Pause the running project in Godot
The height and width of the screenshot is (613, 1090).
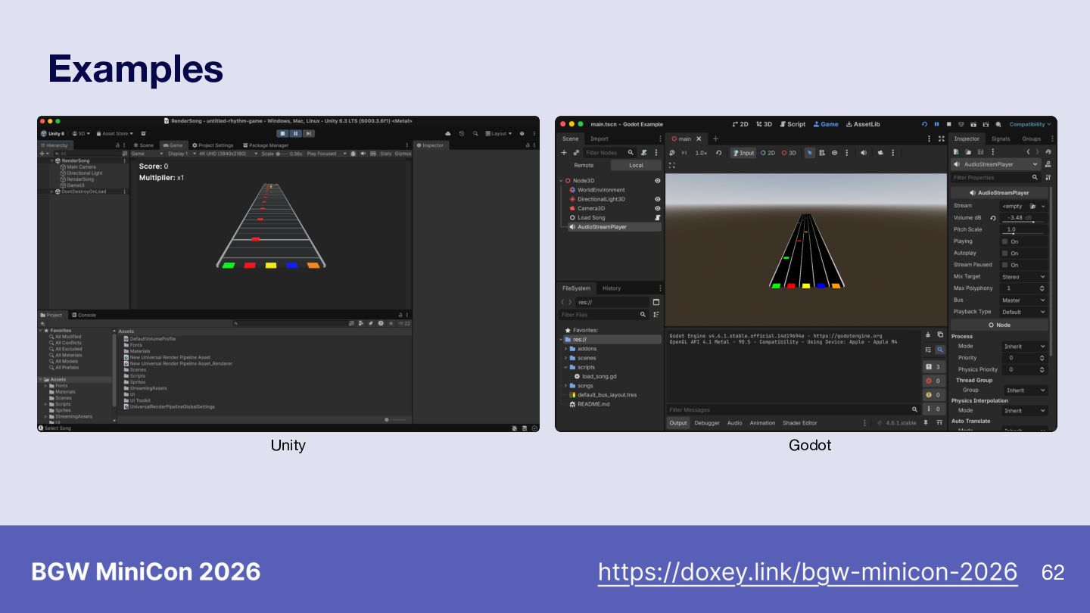936,124
